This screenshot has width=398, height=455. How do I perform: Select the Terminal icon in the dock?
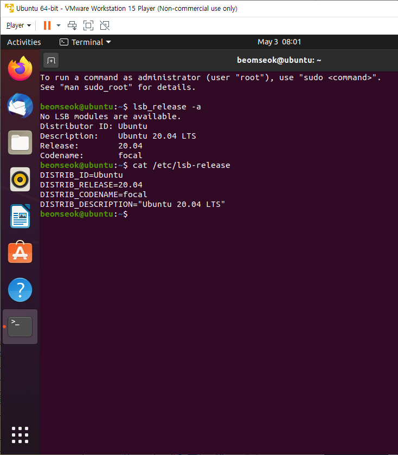(20, 327)
